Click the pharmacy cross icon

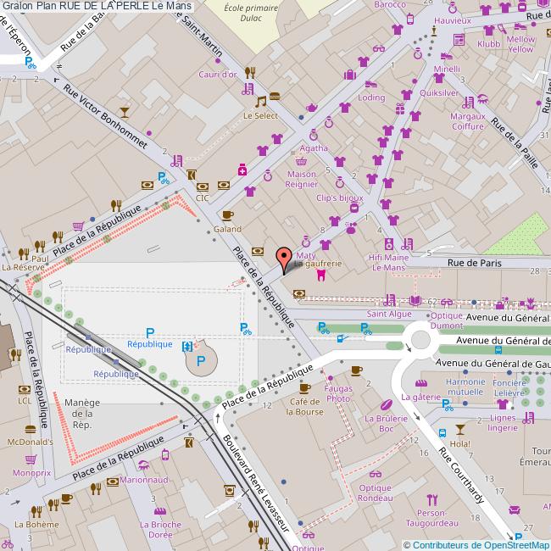(x=242, y=171)
